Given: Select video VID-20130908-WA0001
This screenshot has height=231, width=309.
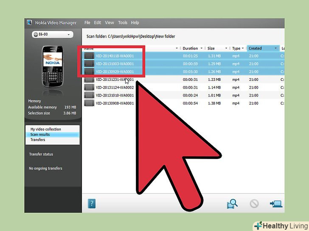Looking at the screenshot, I should coord(115,103).
